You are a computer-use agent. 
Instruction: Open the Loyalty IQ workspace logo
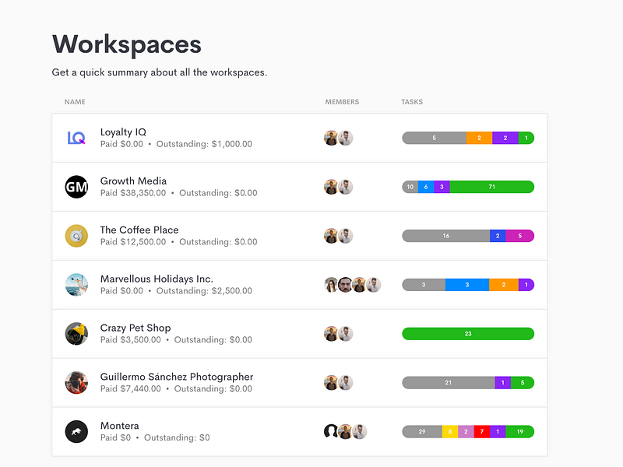coord(76,138)
